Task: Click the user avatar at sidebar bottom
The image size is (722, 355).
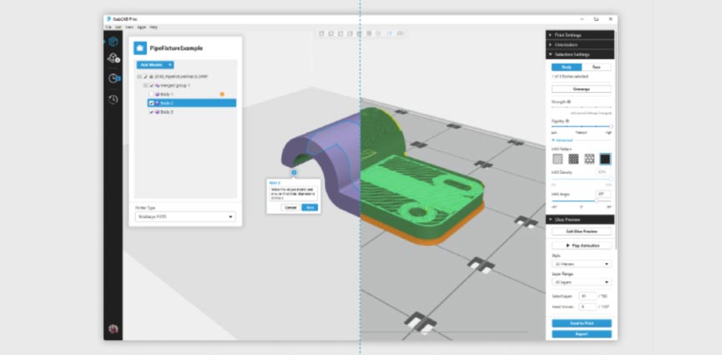Action: [114, 329]
